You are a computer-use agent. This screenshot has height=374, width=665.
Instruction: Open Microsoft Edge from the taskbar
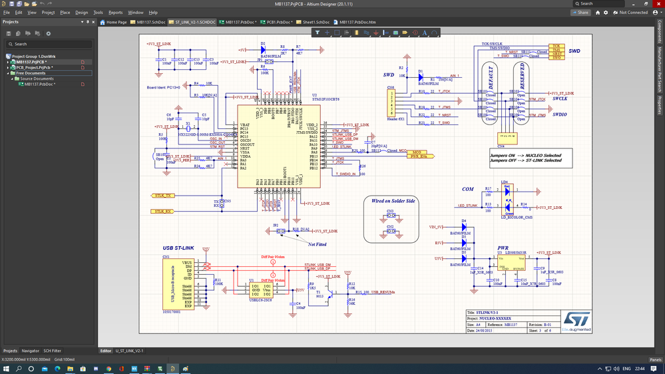pos(57,369)
